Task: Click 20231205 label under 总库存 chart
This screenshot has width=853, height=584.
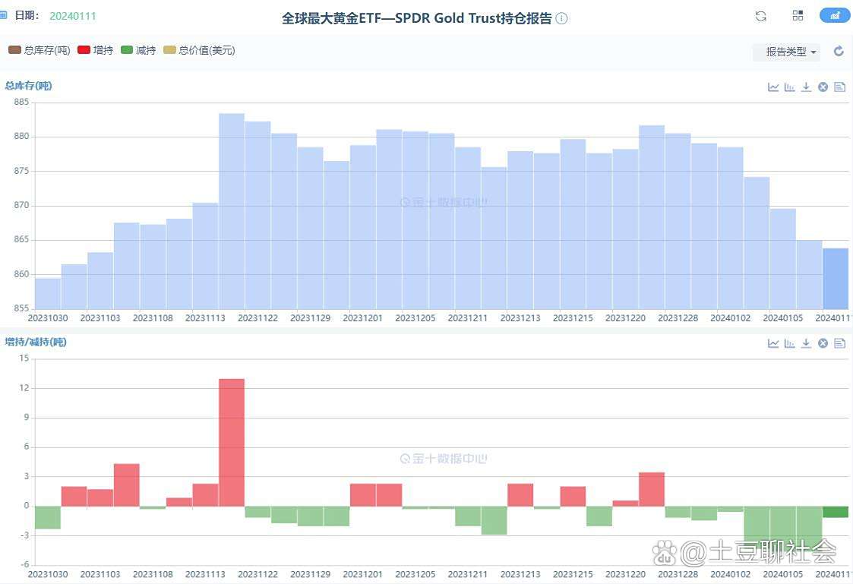Action: pyautogui.click(x=415, y=318)
